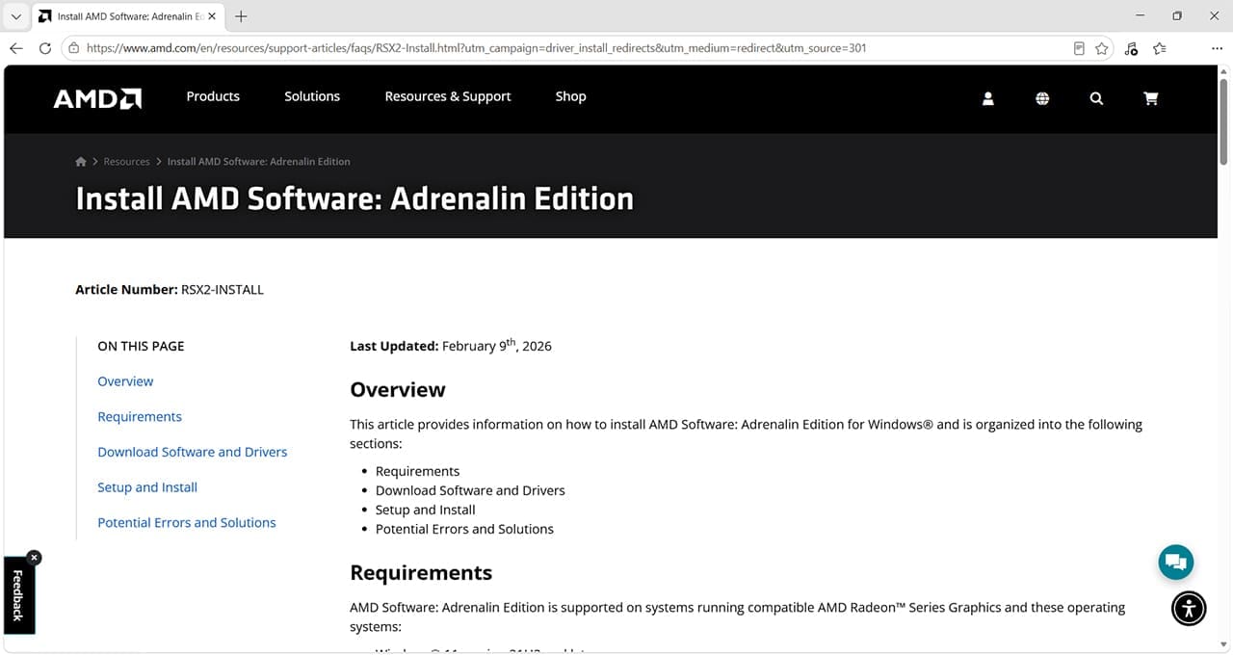This screenshot has width=1233, height=655.
Task: Click the Article Number RSX2-INSTALL text
Action: (x=170, y=289)
